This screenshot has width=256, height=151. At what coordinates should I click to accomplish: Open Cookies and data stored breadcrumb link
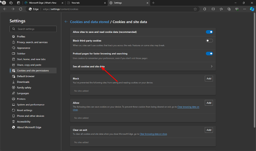[x=90, y=22]
